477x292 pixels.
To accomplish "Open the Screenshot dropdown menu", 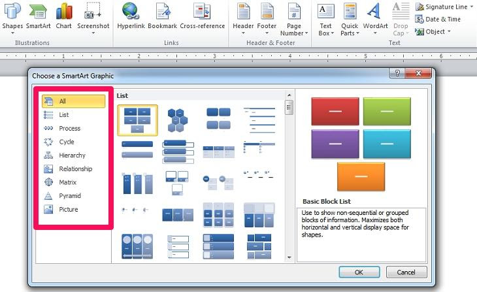I will coord(93,26).
